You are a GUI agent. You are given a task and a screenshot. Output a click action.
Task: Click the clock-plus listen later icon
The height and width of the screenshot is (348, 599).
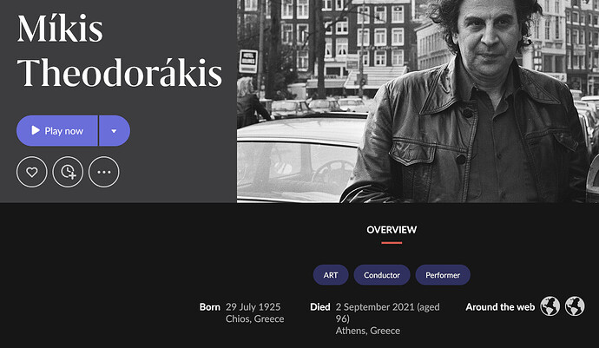(68, 172)
